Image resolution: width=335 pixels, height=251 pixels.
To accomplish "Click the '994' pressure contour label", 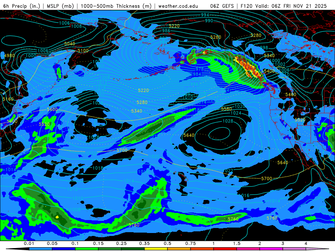I will coord(205,15).
